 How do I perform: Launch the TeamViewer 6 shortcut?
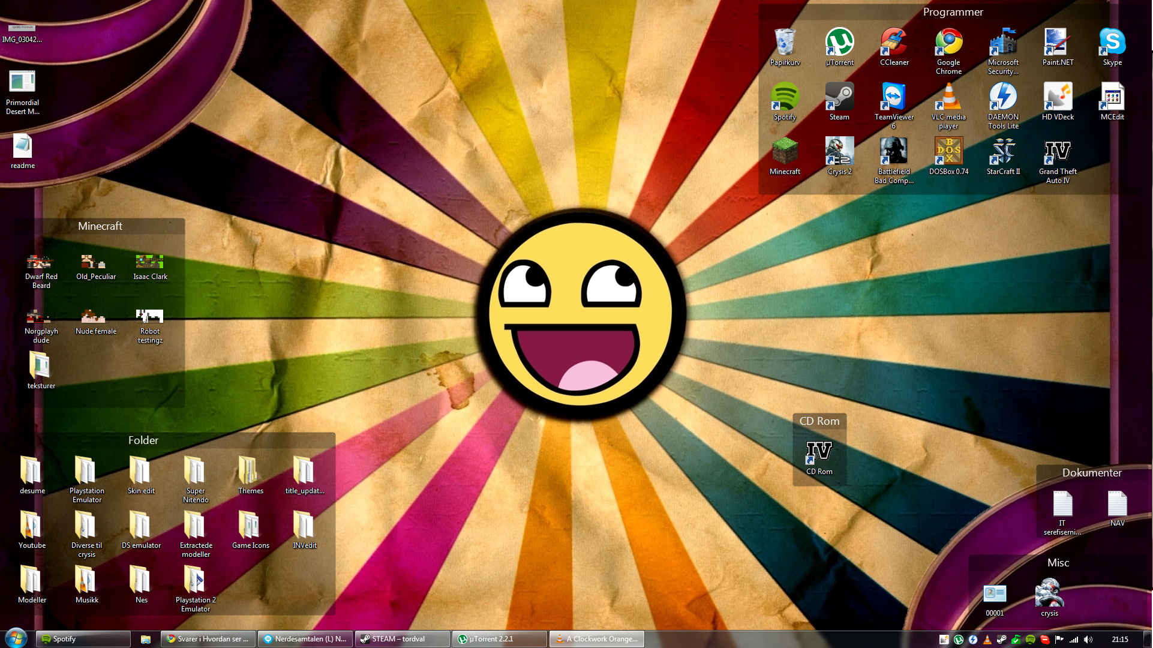click(894, 106)
